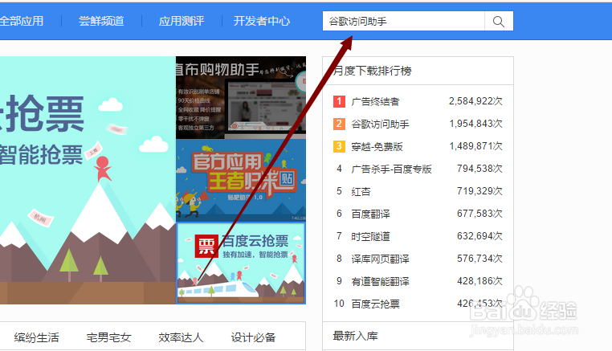Click the download count 677,583次

click(x=479, y=214)
